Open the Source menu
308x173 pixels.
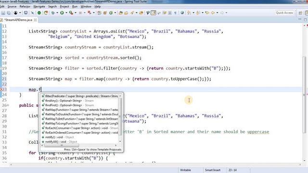[12, 6]
